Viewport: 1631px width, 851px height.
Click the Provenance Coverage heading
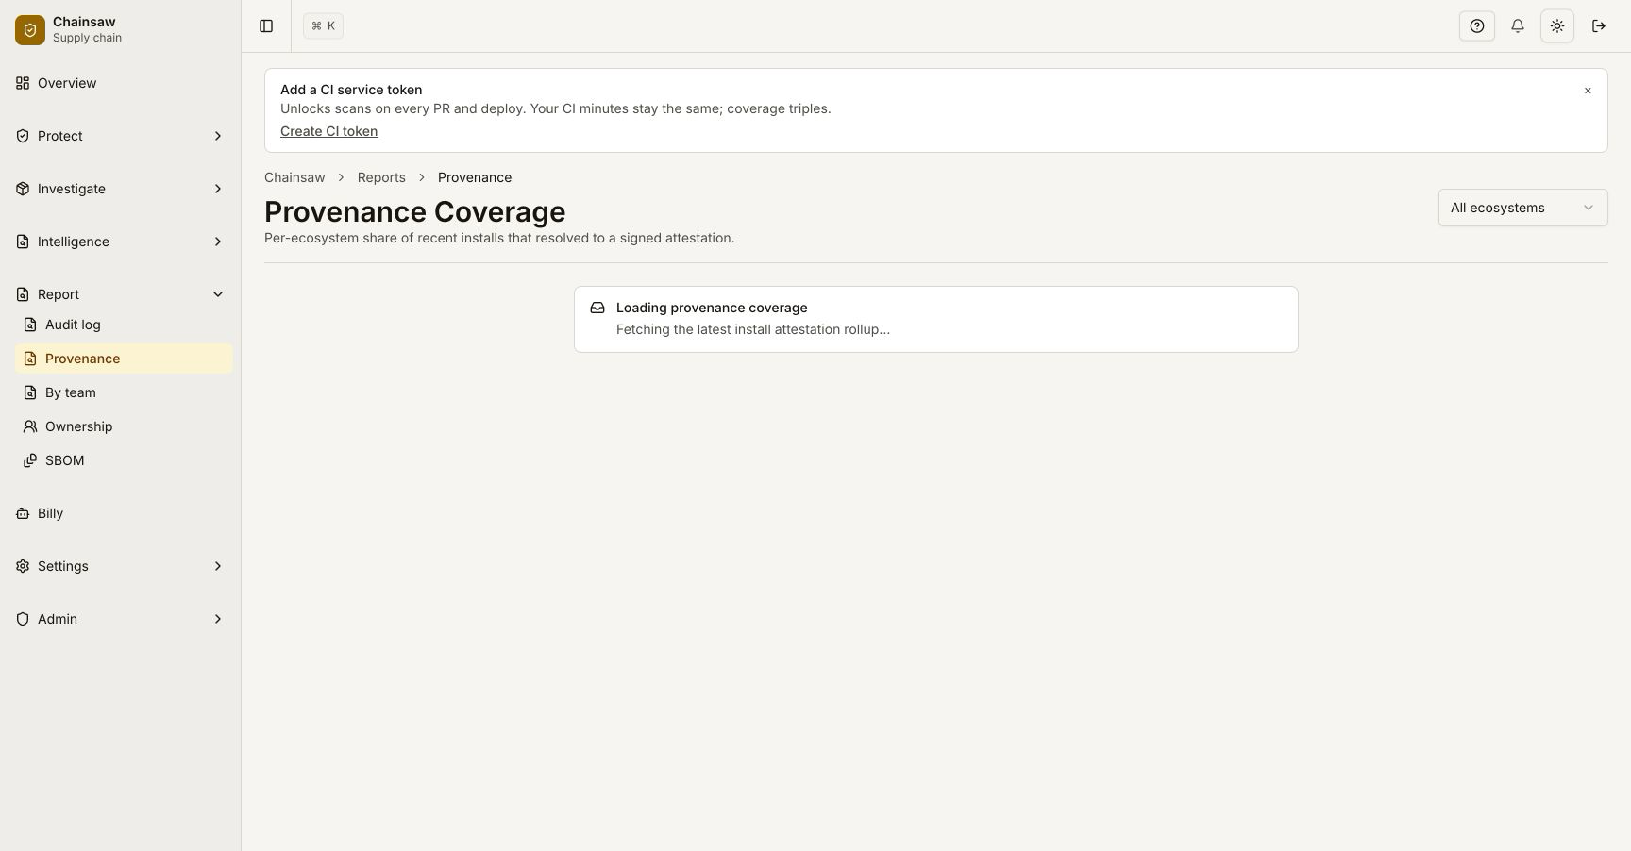415,211
